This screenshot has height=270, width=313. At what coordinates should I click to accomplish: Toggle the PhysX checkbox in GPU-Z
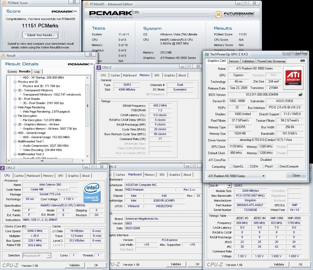click(x=263, y=166)
